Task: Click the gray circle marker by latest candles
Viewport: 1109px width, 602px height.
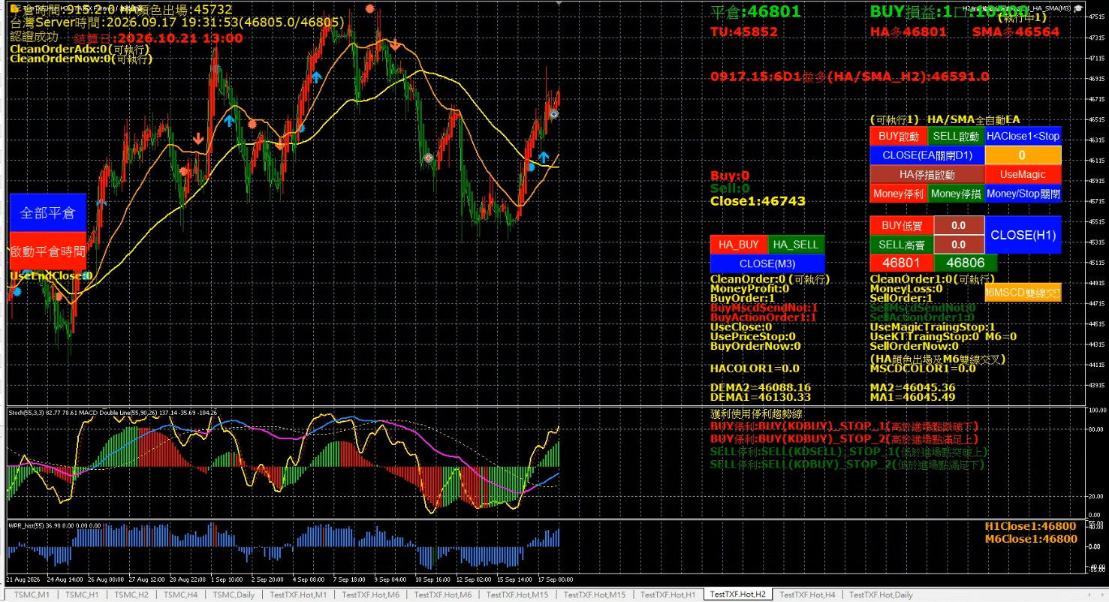Action: (x=553, y=113)
